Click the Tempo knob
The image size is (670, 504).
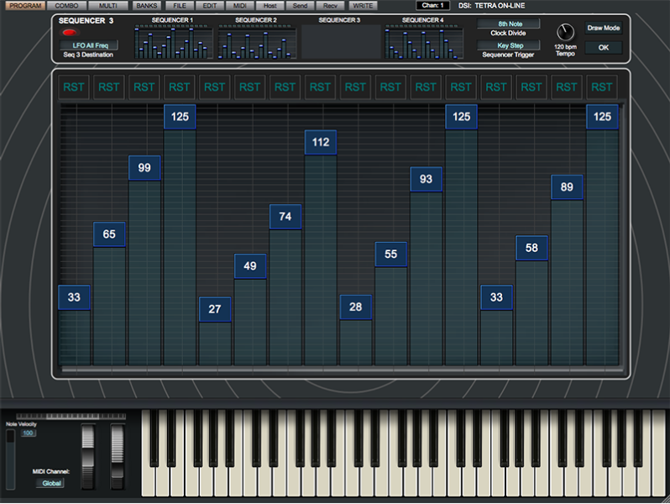(x=564, y=33)
